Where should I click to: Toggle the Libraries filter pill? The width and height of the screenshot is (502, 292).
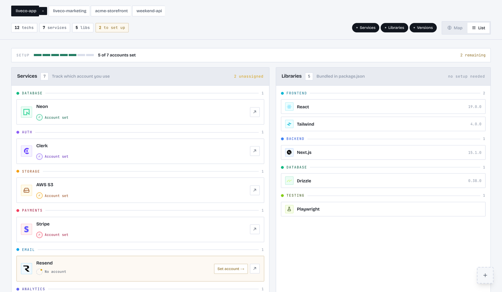pyautogui.click(x=394, y=28)
